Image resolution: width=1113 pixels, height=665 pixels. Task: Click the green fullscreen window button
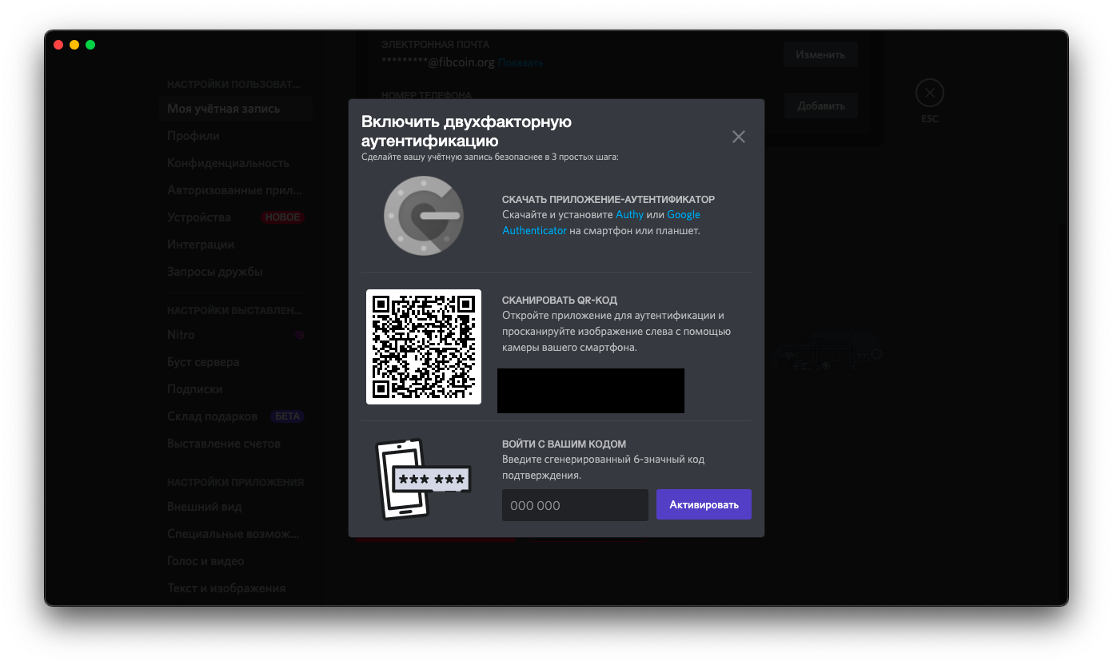tap(90, 45)
